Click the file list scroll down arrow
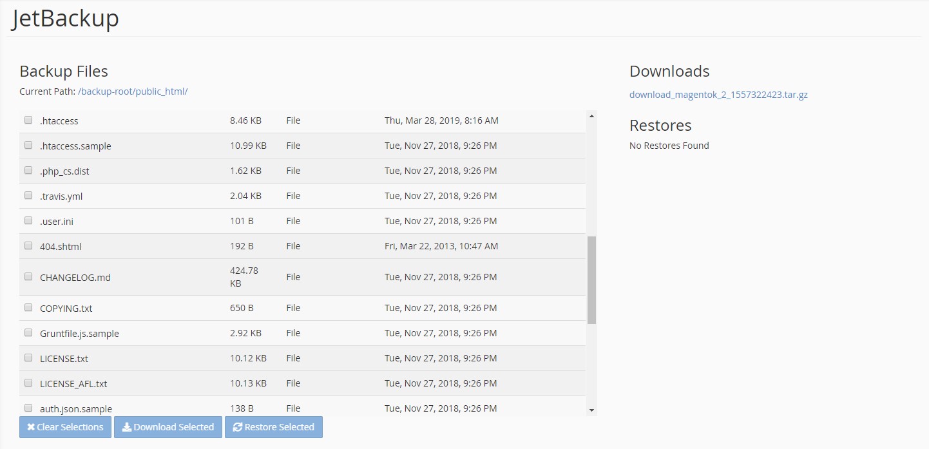Viewport: 929px width, 449px height. pos(591,410)
